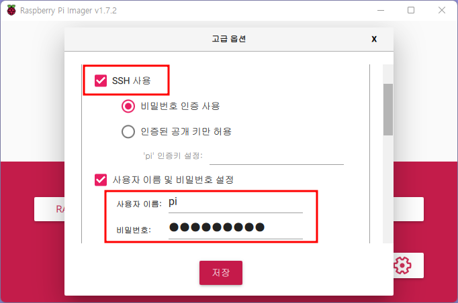Focus the 'pi' 인증키 설정 input field

276,157
